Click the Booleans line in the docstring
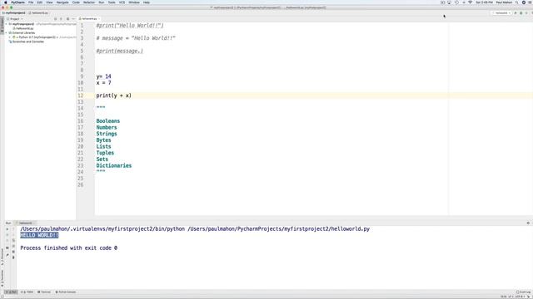Image resolution: width=533 pixels, height=299 pixels. tap(108, 121)
